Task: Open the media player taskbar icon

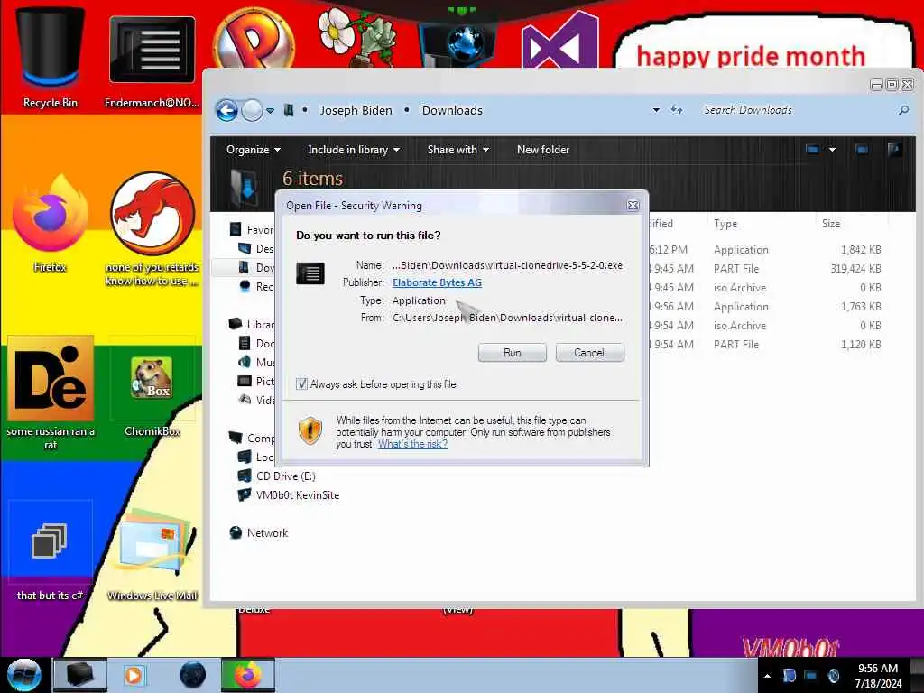Action: (x=134, y=675)
